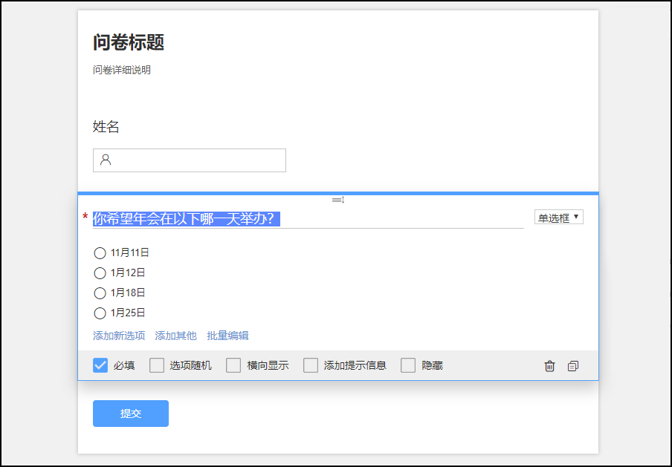Open the 单选框 question type dropdown

click(x=558, y=218)
